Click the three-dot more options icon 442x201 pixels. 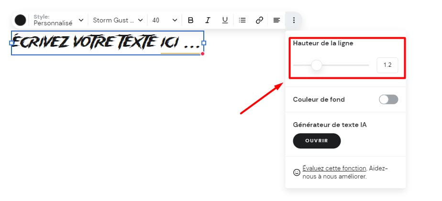tap(294, 20)
